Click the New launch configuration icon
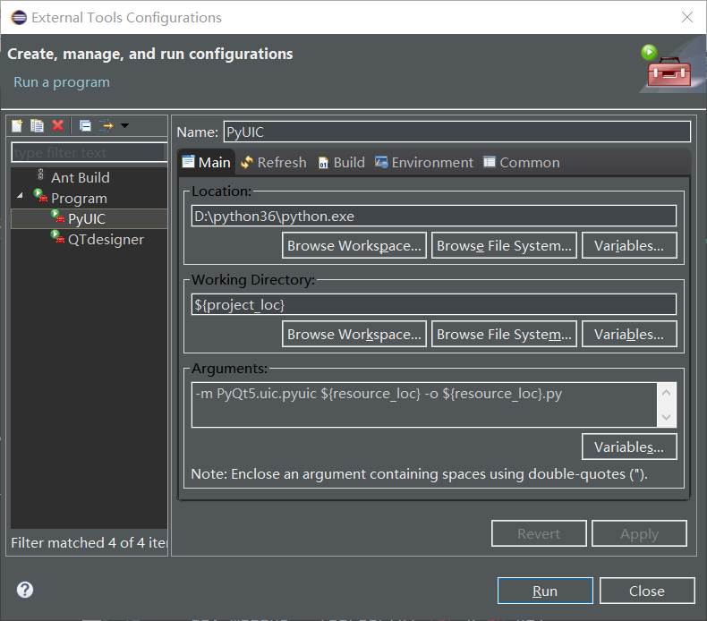707x621 pixels. (17, 125)
